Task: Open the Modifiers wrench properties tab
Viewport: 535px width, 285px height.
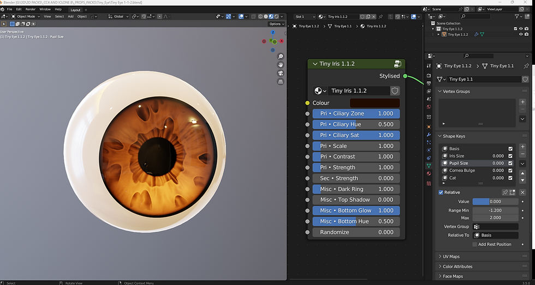Action: [x=429, y=135]
